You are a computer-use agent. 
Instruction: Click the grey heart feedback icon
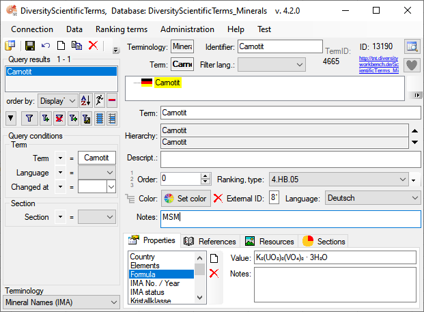point(412,66)
